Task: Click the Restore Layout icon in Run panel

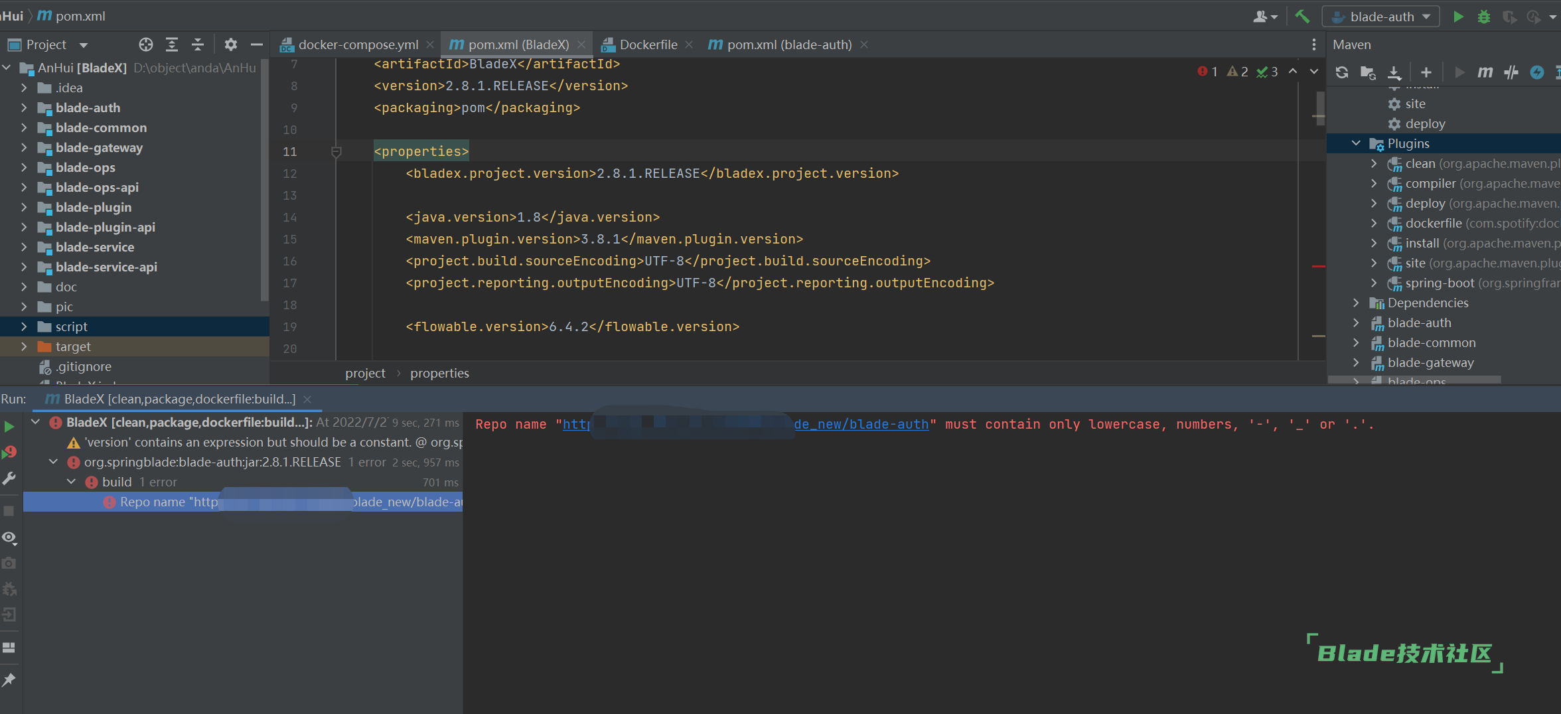Action: 9,647
